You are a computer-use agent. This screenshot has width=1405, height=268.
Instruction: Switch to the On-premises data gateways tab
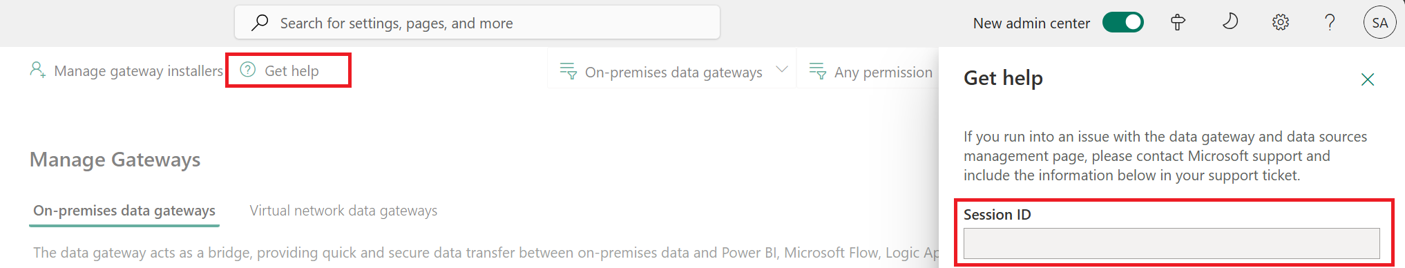pyautogui.click(x=124, y=211)
